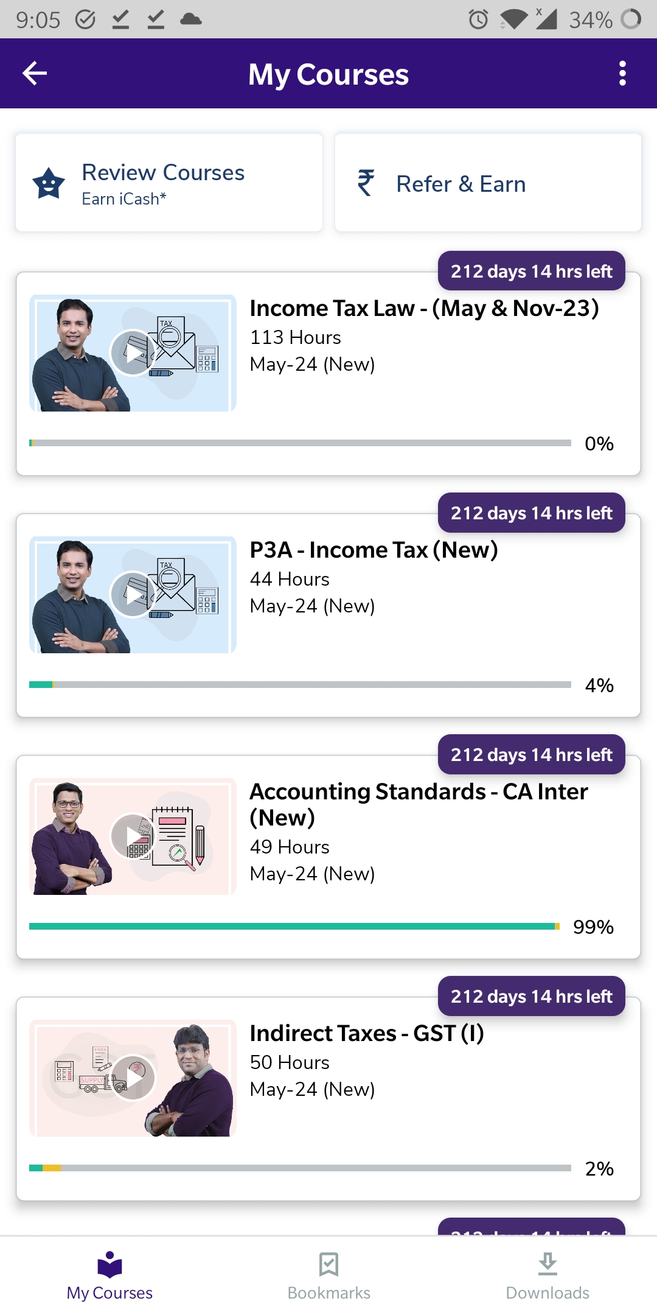This screenshot has width=657, height=1315.
Task: Open Income Tax Law (May & Nov-23) title
Action: point(424,308)
